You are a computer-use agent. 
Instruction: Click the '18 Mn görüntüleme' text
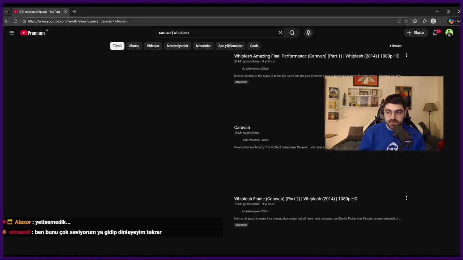coord(247,133)
